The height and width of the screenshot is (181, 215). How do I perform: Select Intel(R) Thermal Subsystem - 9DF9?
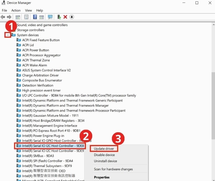pos(47,166)
